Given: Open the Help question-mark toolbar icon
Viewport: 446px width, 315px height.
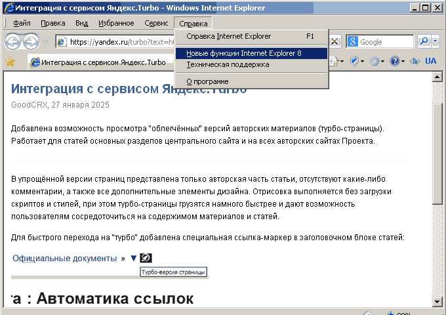Looking at the screenshot, I should click(397, 61).
